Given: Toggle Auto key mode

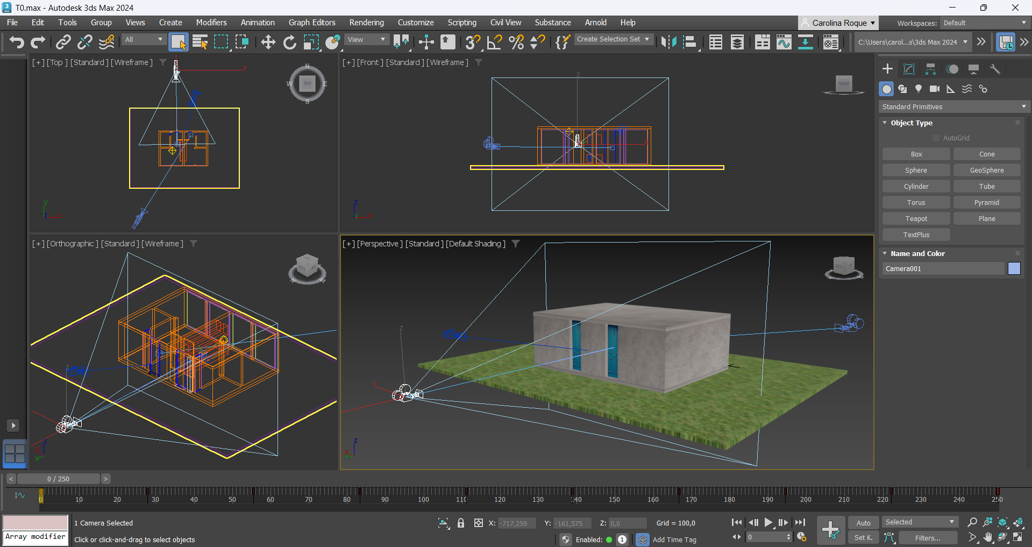Looking at the screenshot, I should point(863,523).
